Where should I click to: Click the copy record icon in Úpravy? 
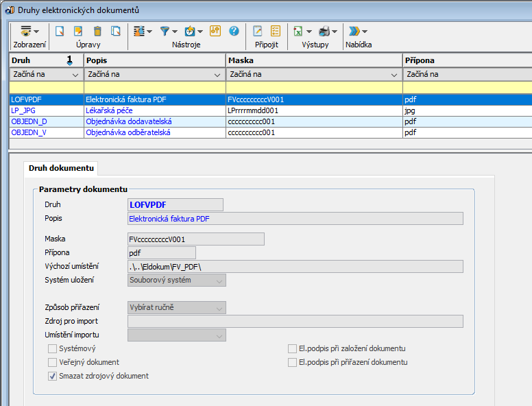pos(116,31)
